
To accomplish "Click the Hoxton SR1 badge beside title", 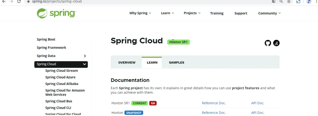I will pyautogui.click(x=178, y=42).
